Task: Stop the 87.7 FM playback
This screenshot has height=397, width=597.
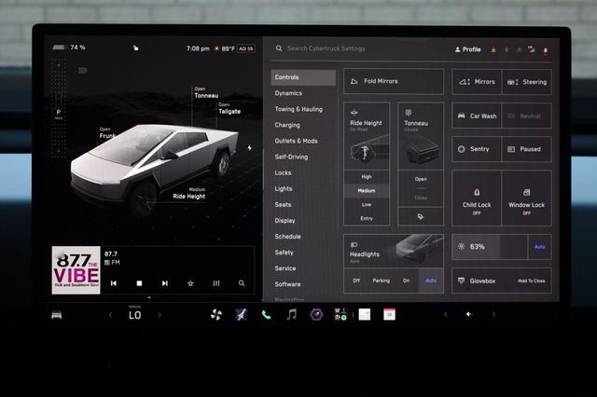Action: pos(139,283)
